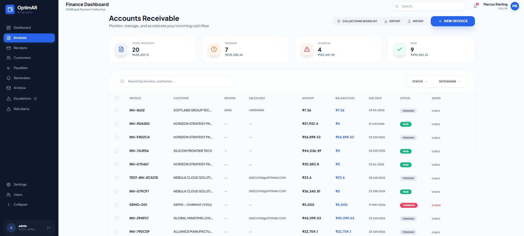Click the Paid checkmark icon

coord(399,49)
